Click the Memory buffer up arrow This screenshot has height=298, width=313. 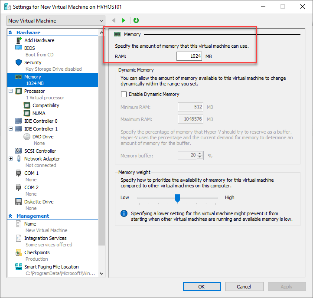point(200,154)
